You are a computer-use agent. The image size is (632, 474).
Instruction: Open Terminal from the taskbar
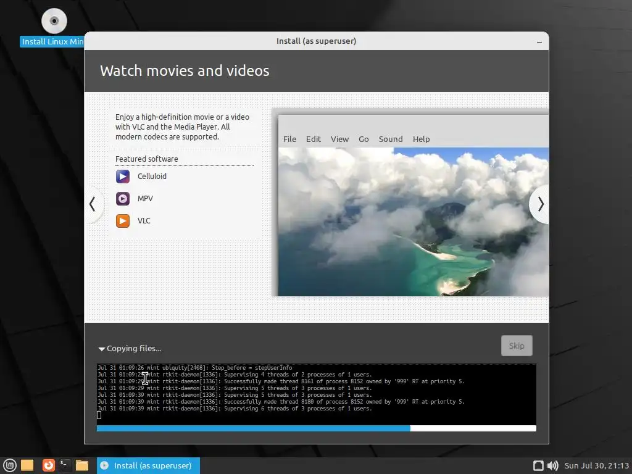(x=65, y=465)
